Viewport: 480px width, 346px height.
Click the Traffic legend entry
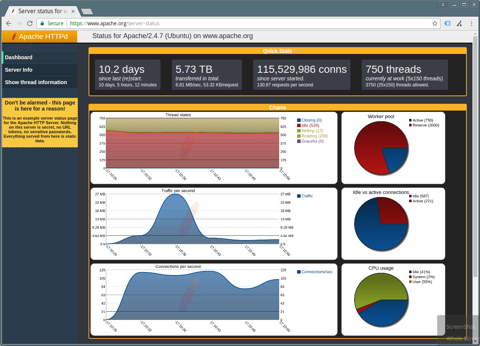[305, 196]
